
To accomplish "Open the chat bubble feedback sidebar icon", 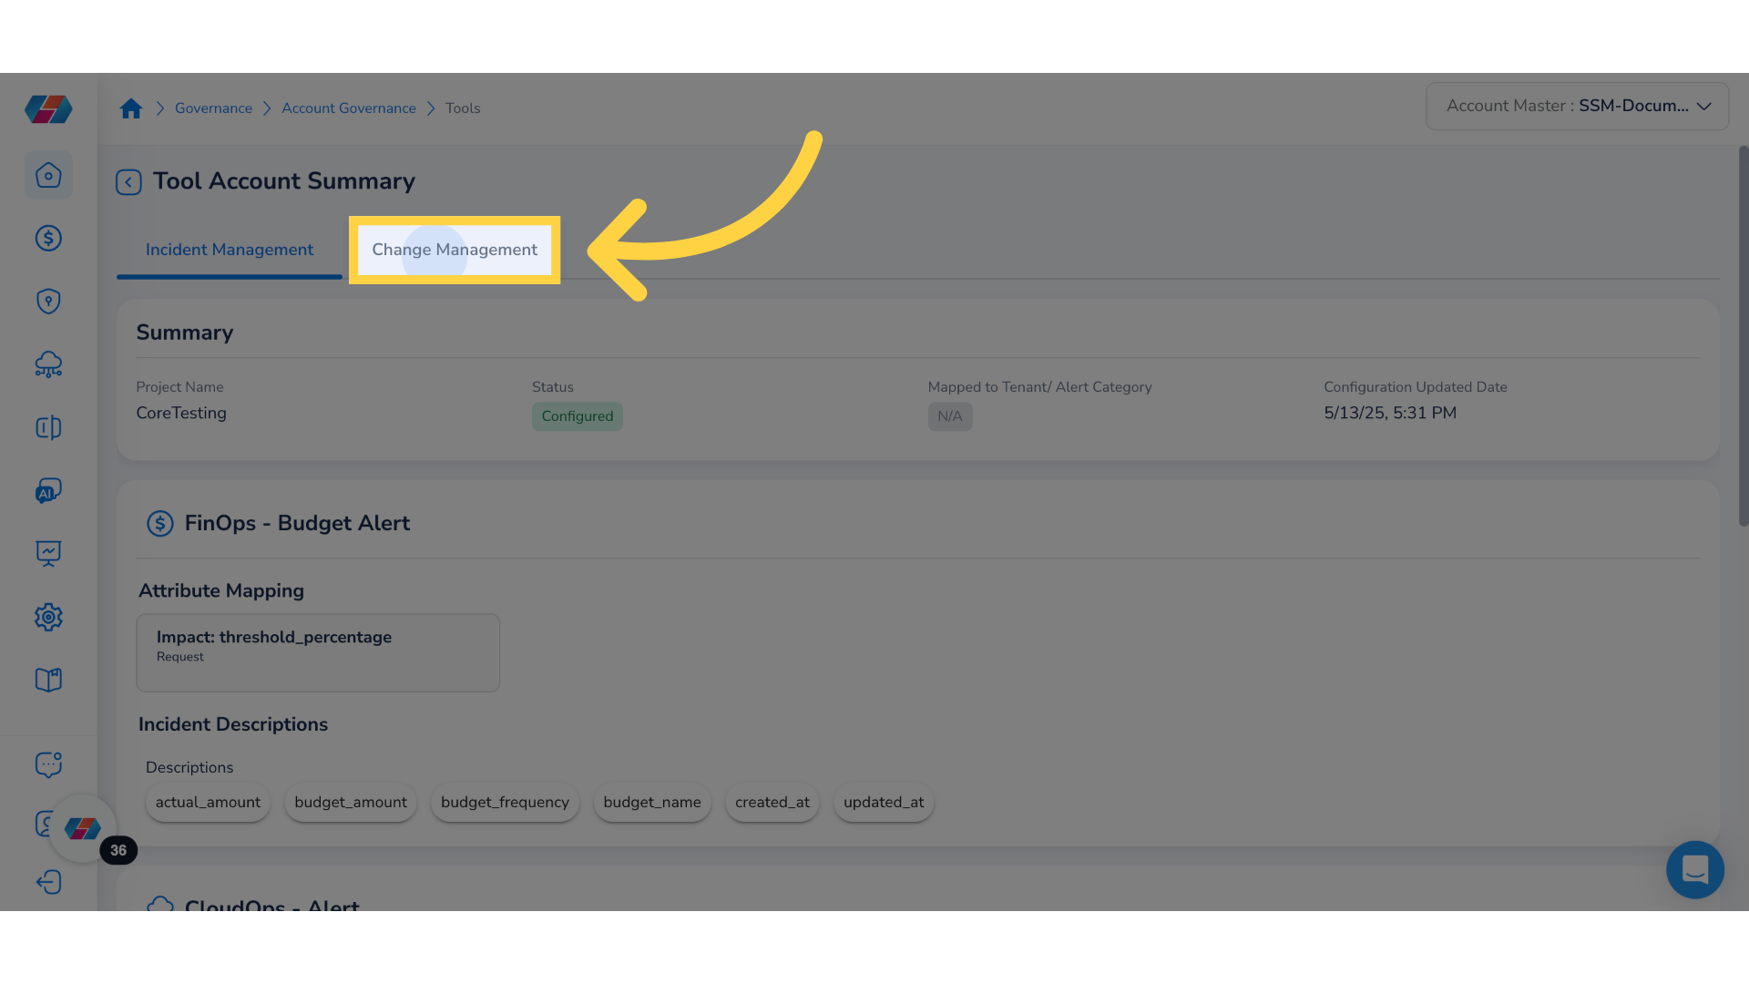I will pos(48,764).
